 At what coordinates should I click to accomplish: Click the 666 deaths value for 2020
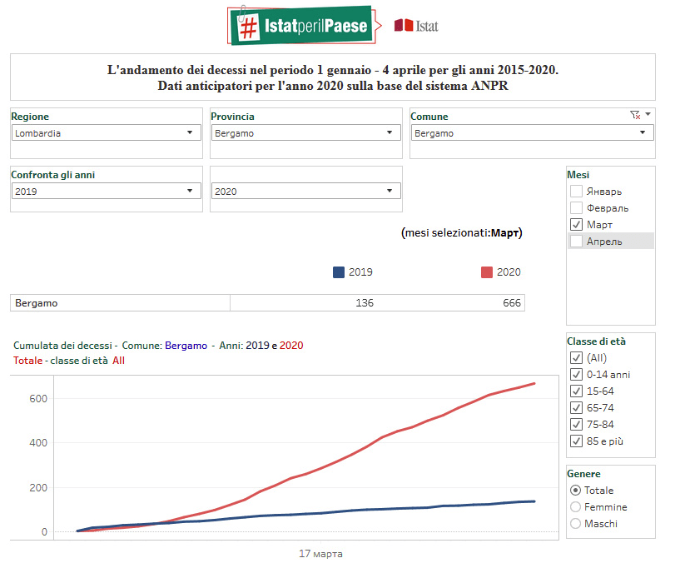(x=511, y=303)
